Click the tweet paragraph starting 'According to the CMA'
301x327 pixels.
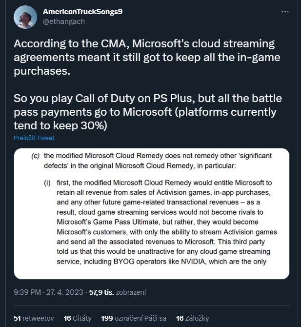(x=144, y=57)
